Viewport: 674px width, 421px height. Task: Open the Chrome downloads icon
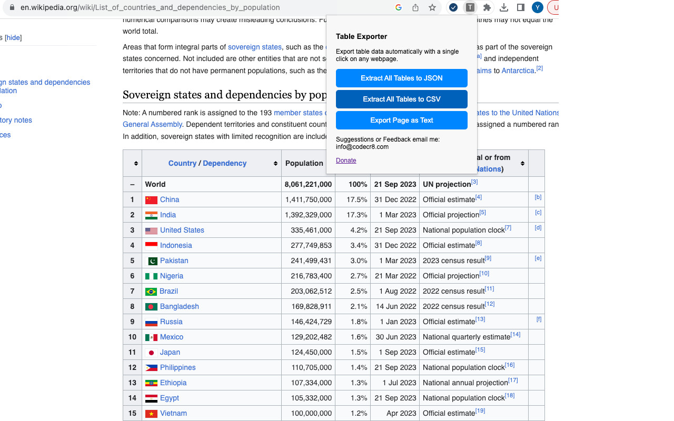pos(504,7)
